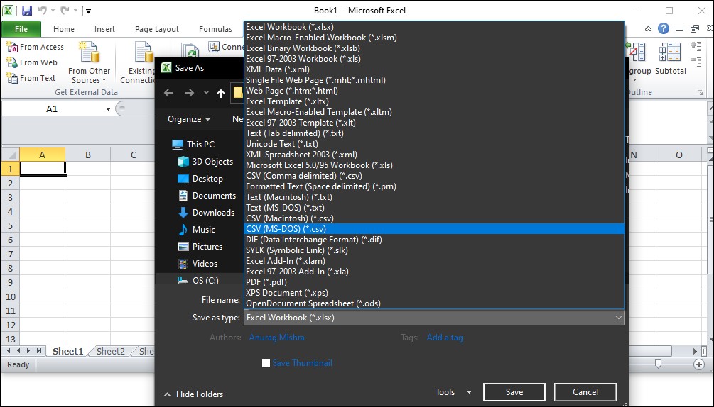The image size is (714, 407).
Task: Switch to Sheet1 worksheet tab
Action: (68, 351)
